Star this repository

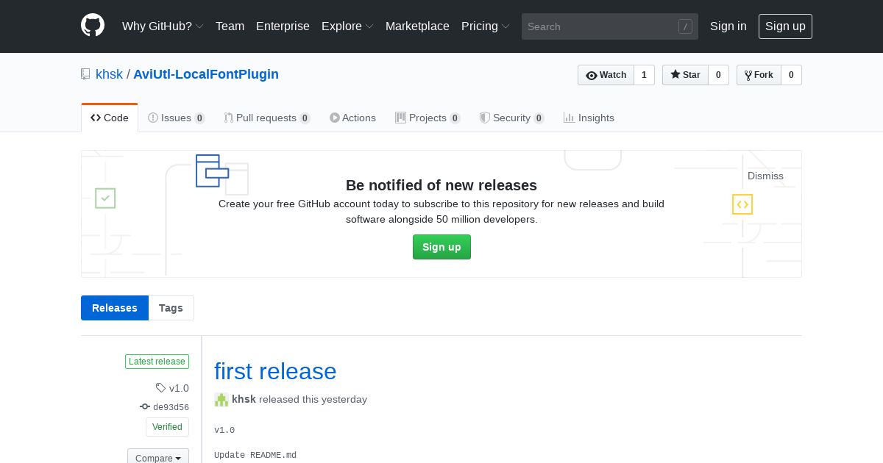point(685,75)
